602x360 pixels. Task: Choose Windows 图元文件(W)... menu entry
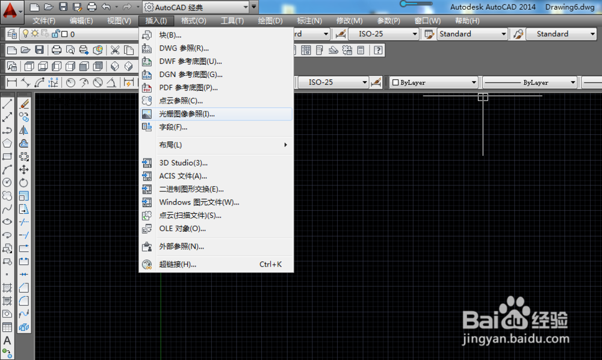(x=216, y=202)
